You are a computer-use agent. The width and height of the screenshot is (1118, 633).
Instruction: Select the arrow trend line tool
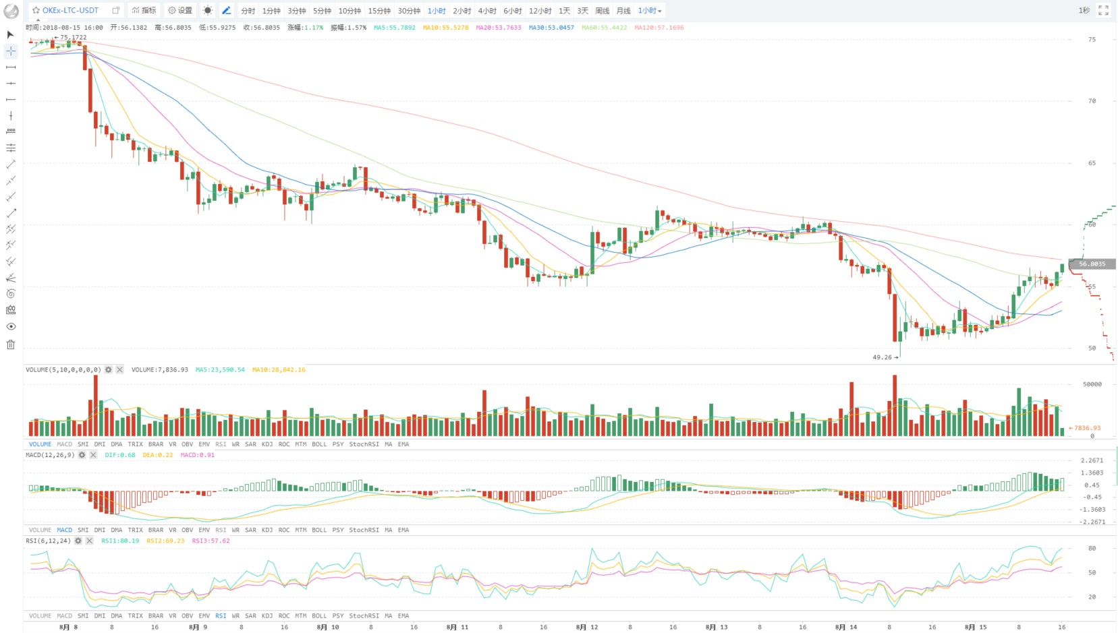[x=11, y=213]
